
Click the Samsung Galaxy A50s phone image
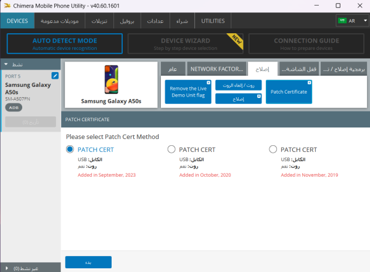pyautogui.click(x=112, y=79)
